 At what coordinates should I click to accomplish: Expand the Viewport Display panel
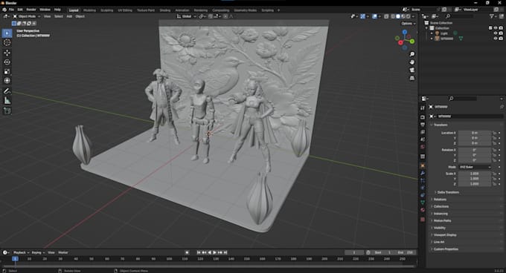[x=444, y=235]
